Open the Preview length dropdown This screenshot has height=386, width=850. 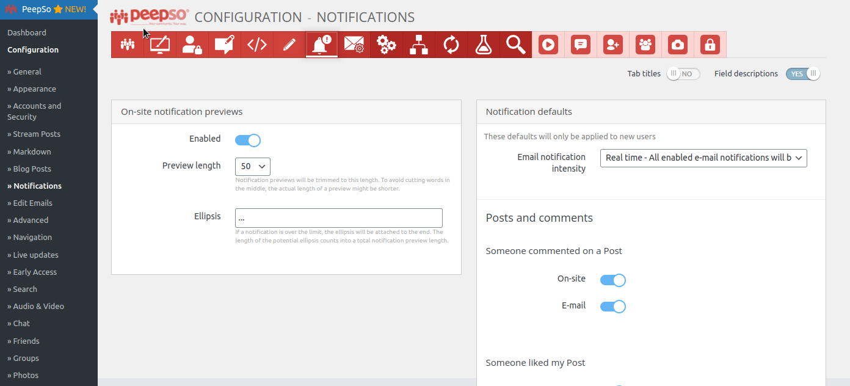click(253, 166)
